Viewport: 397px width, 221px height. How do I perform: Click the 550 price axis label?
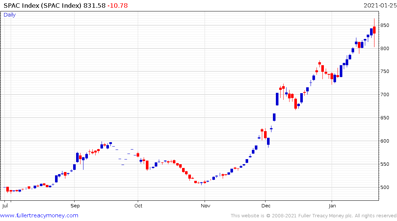click(x=384, y=164)
